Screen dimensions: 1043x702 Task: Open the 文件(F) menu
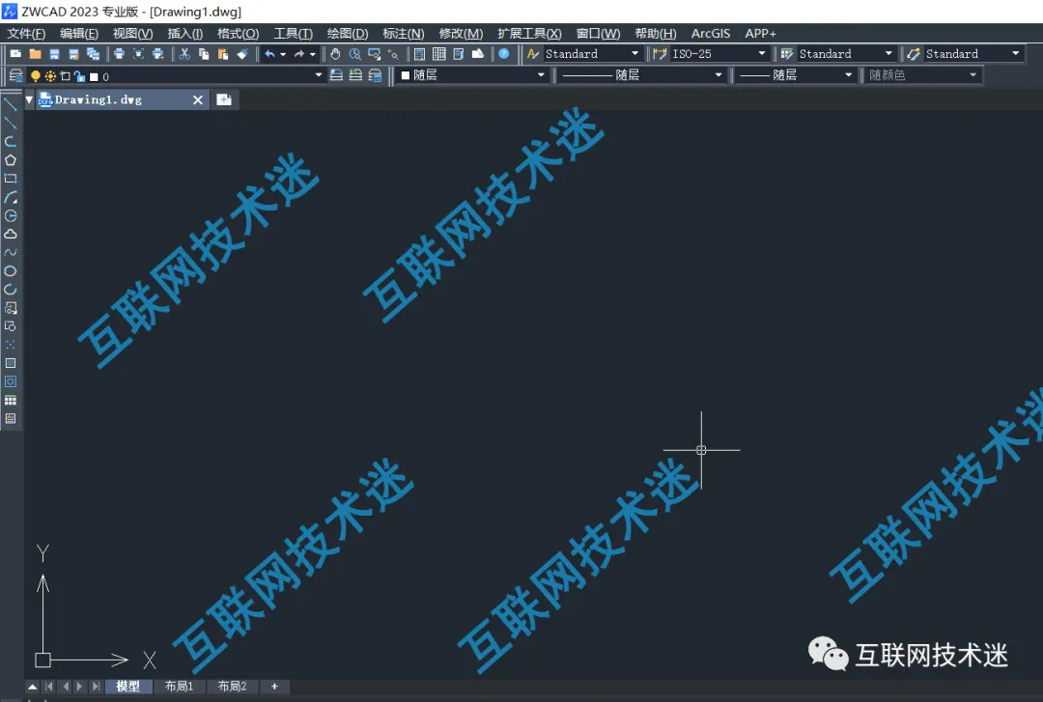26,33
